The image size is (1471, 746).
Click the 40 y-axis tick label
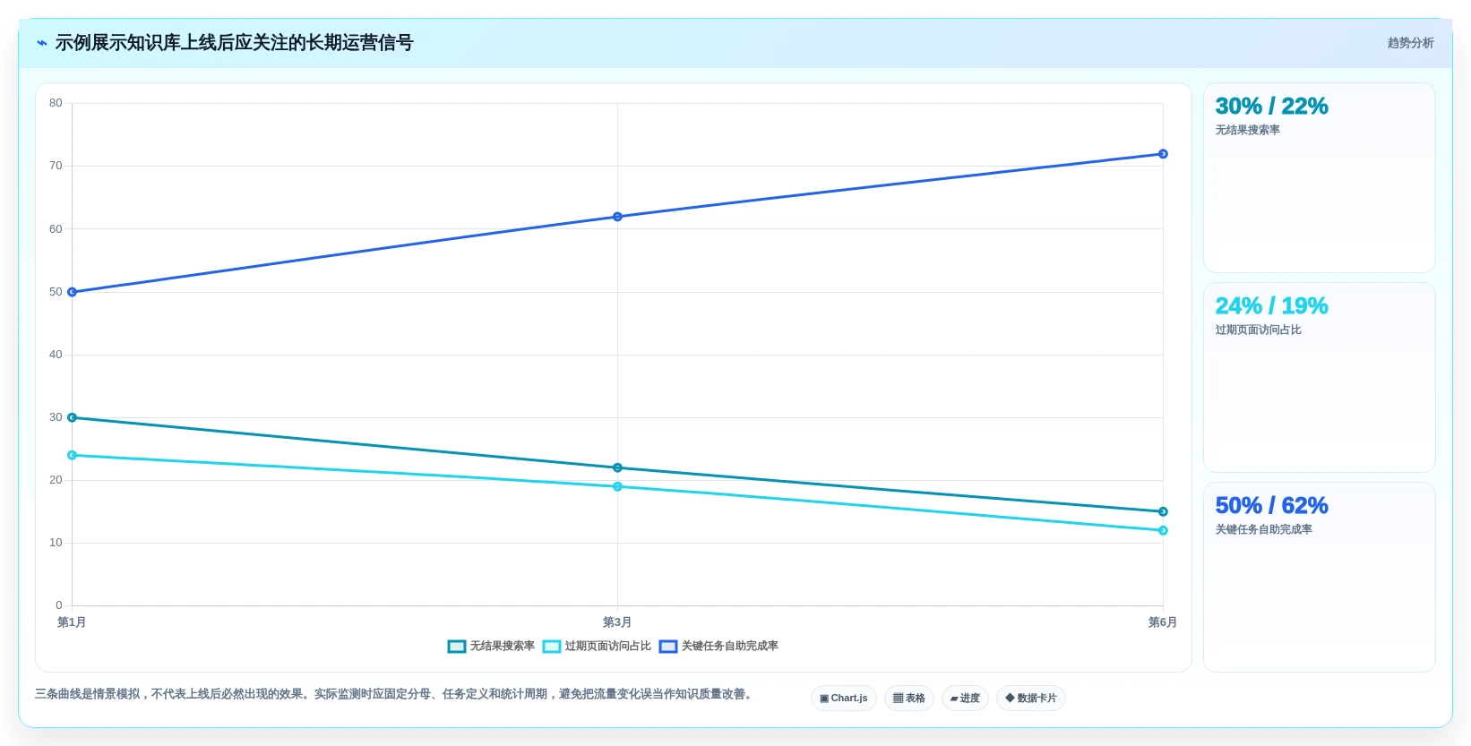click(56, 355)
